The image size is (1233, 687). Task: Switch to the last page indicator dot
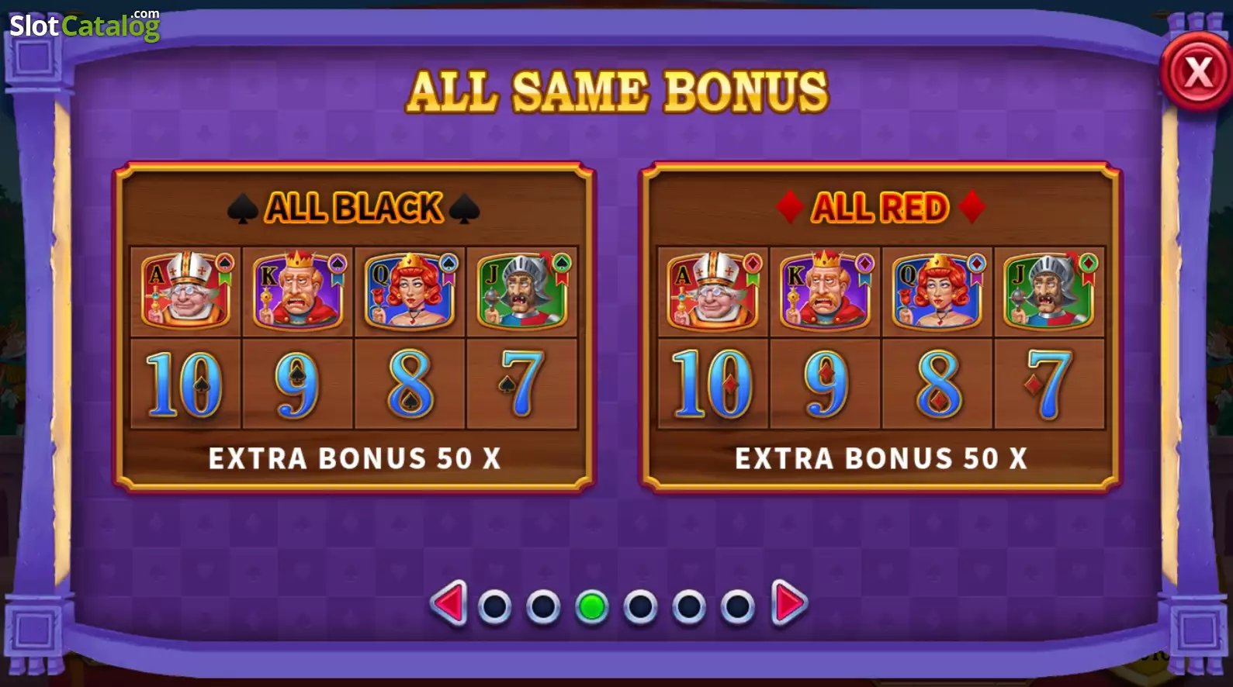pos(737,607)
